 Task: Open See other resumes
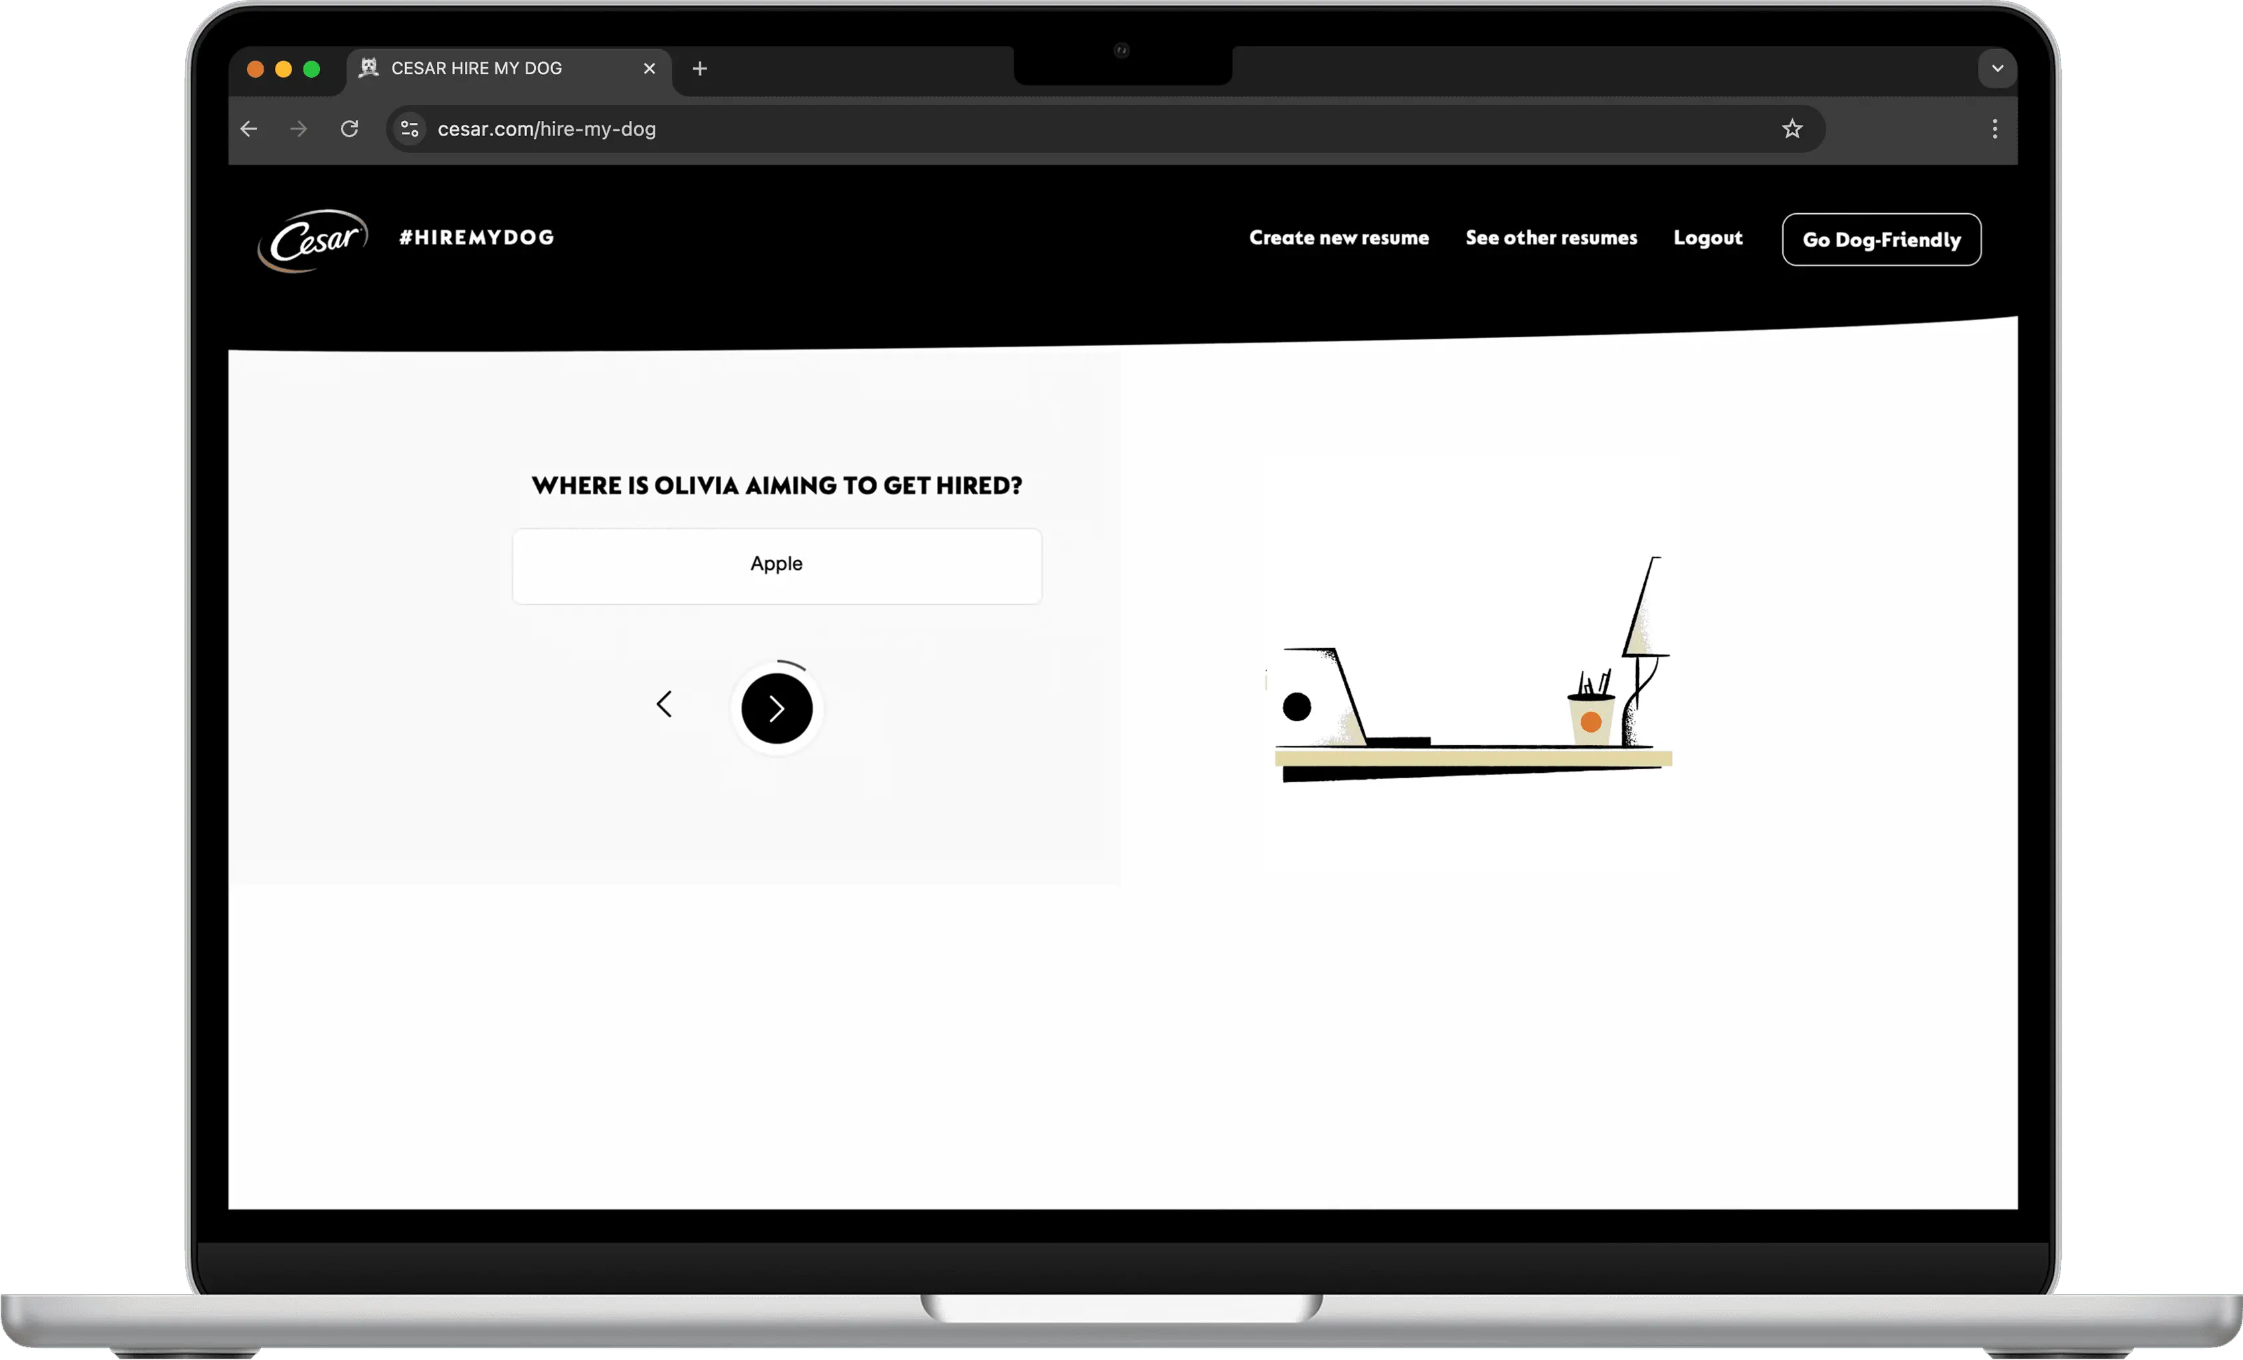click(x=1550, y=238)
